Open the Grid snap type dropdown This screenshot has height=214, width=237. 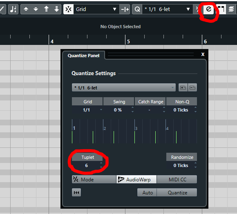point(96,9)
